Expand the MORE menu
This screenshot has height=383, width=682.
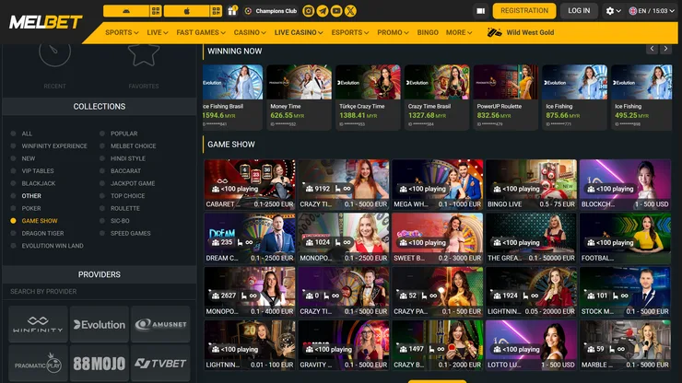click(458, 32)
